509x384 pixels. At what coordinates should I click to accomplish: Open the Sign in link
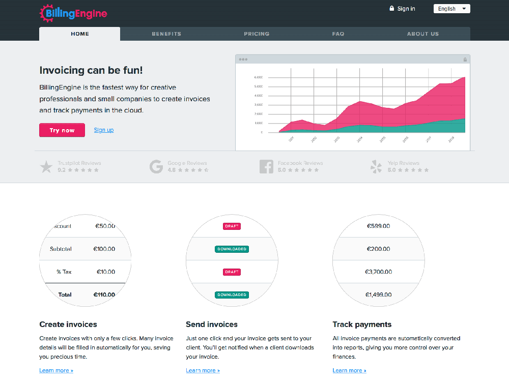[x=406, y=9]
